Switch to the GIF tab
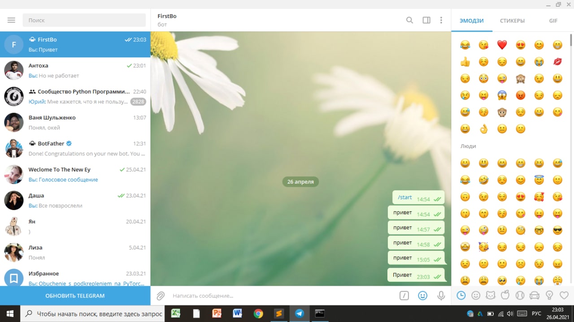Screen dimensions: 574x322 coord(553,21)
